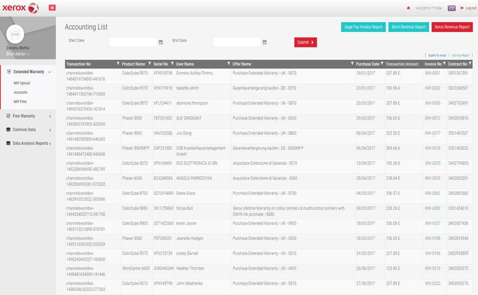Open MIF Upload in sidebar
Screen dimensions: 478x295
(x=22, y=83)
